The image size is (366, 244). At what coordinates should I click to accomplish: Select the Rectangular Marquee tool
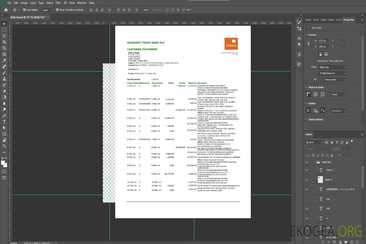(4, 30)
